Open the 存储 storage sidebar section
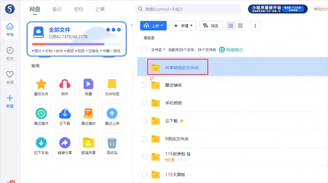 click(10, 30)
